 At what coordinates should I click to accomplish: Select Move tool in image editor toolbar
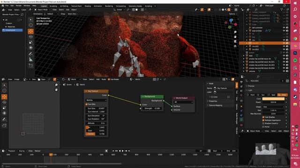coord(4,97)
